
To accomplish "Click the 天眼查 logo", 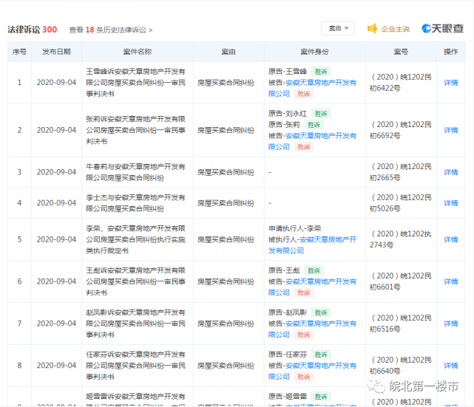I will pos(442,28).
